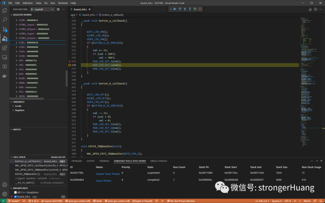This screenshot has height=203, width=325.
Task: Open the Extensions view in activity bar
Action: (5, 48)
